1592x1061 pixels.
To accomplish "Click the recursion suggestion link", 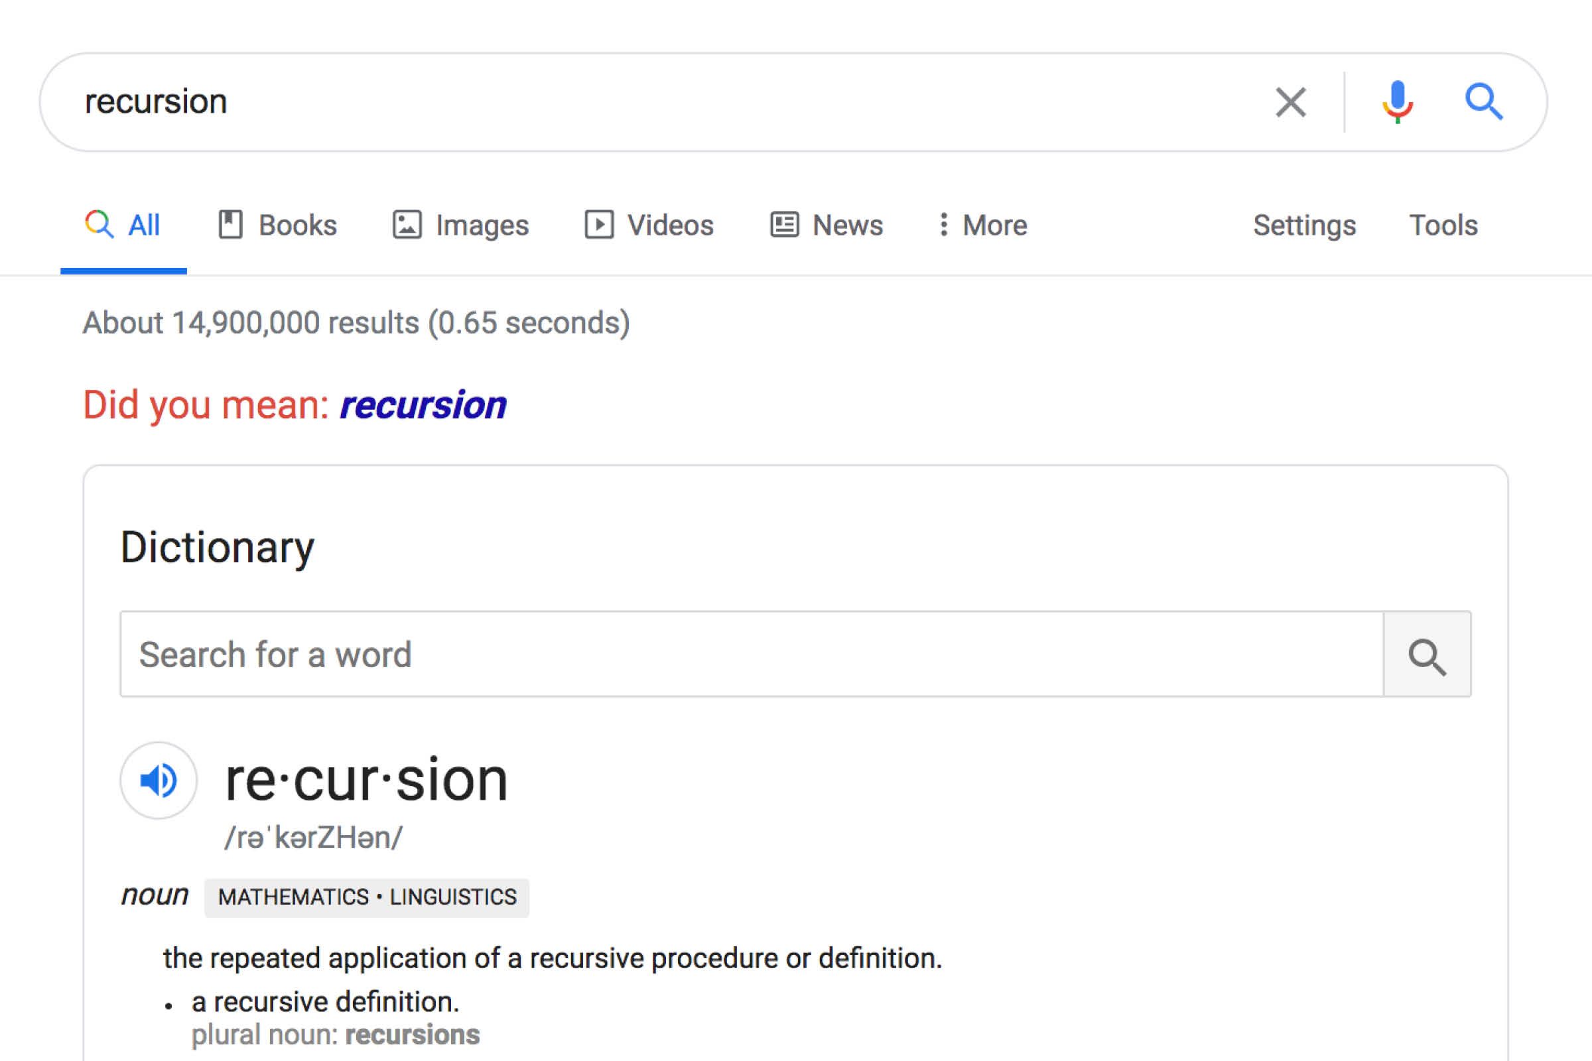I will pyautogui.click(x=423, y=405).
